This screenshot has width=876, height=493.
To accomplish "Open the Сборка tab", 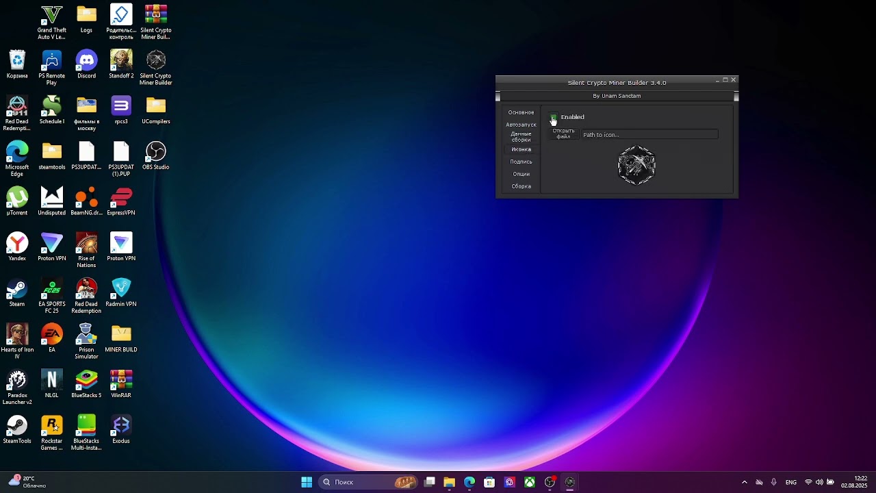I will tap(521, 186).
